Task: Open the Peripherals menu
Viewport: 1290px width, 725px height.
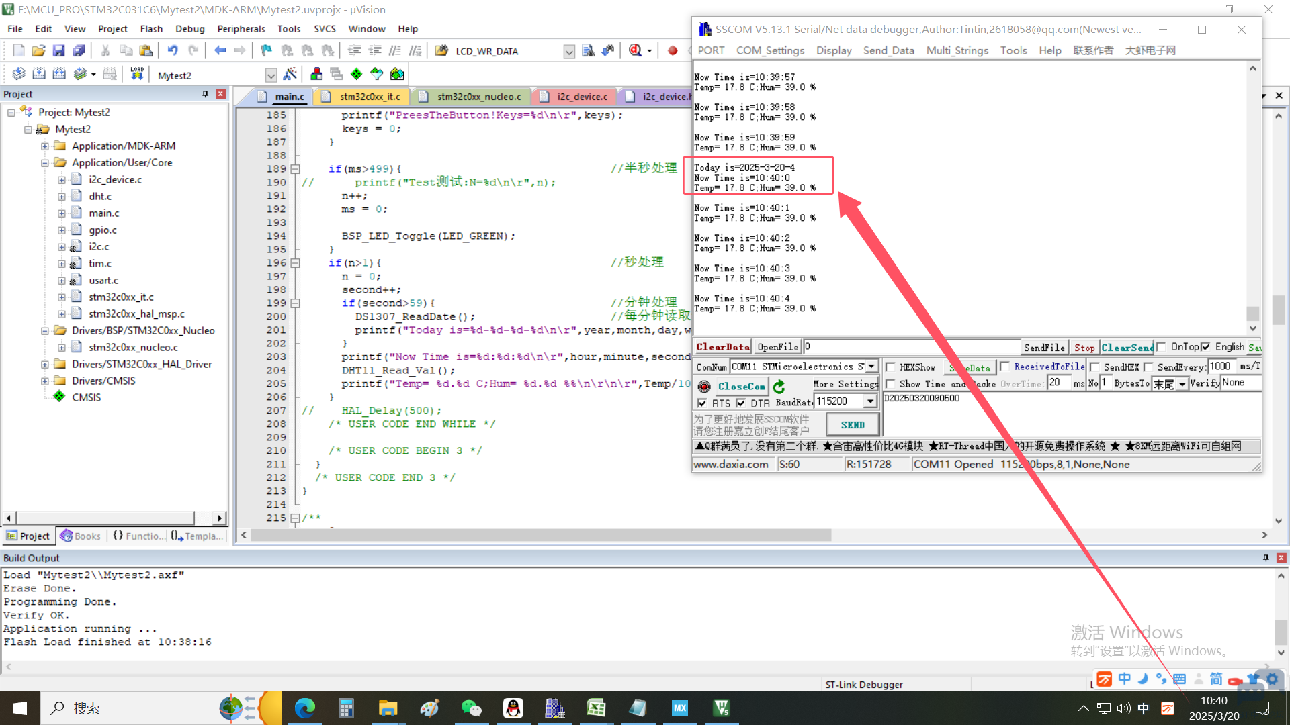Action: [241, 29]
